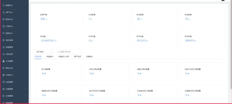Switch to the 用户分析 tab
The width and height of the screenshot is (232, 104).
pos(78,57)
